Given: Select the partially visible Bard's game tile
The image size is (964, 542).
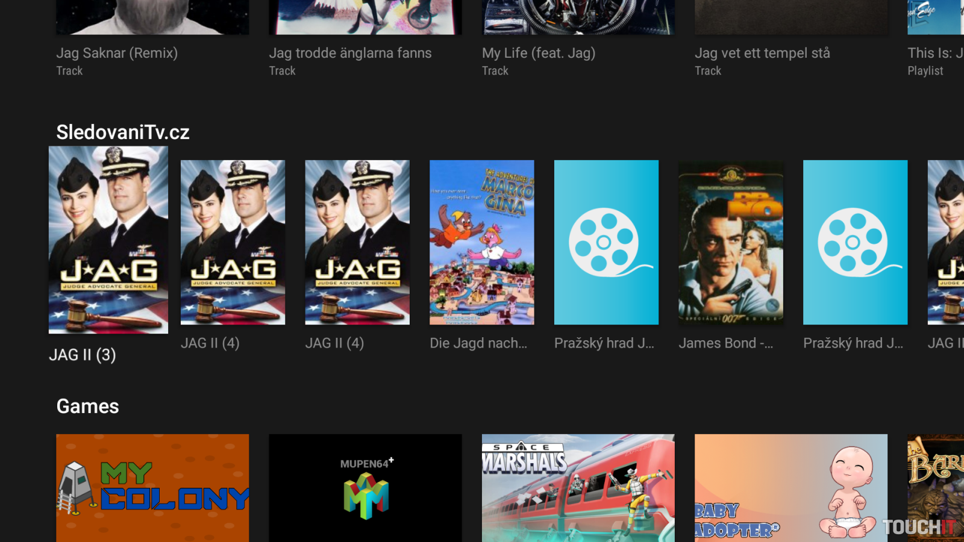Looking at the screenshot, I should (x=936, y=488).
